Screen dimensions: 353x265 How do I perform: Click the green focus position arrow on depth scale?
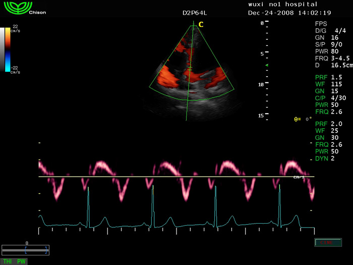click(x=267, y=66)
